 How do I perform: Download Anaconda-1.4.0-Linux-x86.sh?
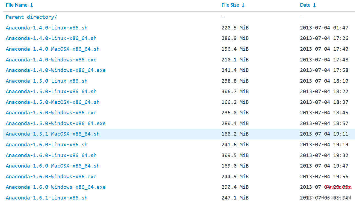click(47, 28)
